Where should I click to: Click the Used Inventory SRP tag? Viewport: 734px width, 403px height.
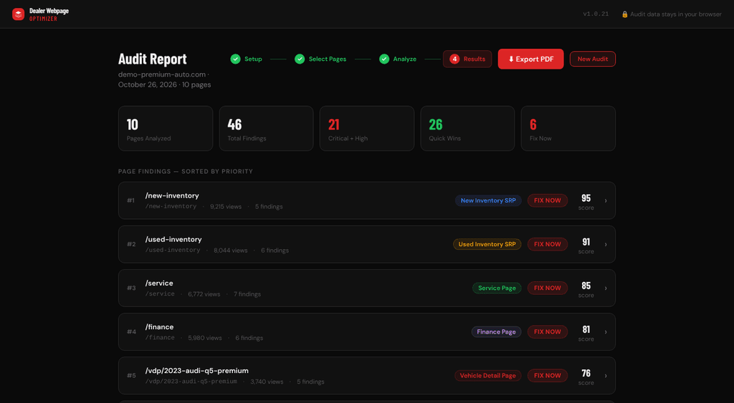[x=487, y=244]
